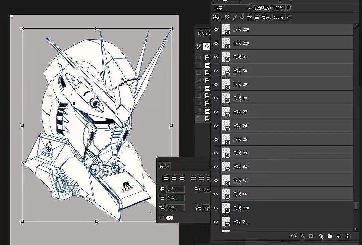Click the delete layer trash icon
Screen dimensions: 362x245
coord(348,236)
